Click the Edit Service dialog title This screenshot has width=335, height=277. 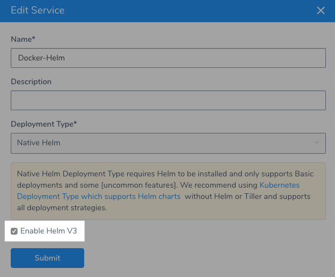(38, 10)
